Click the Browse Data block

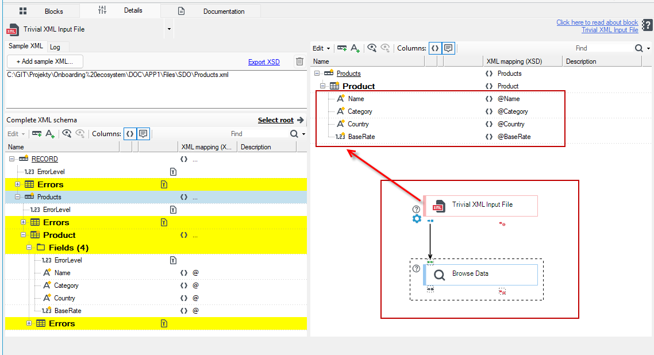coord(480,275)
